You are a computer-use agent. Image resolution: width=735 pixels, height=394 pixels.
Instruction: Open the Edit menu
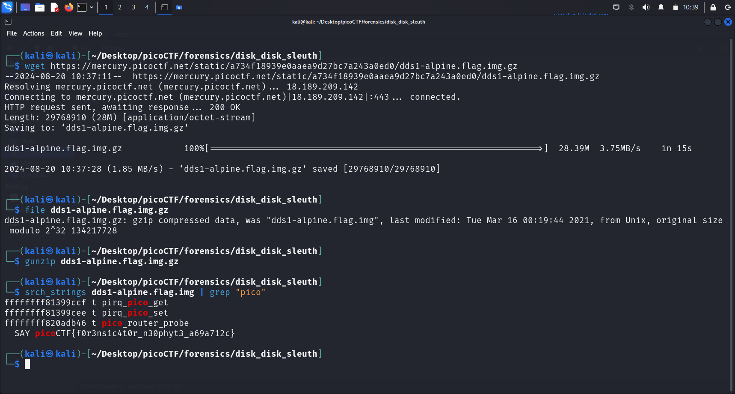tap(56, 33)
